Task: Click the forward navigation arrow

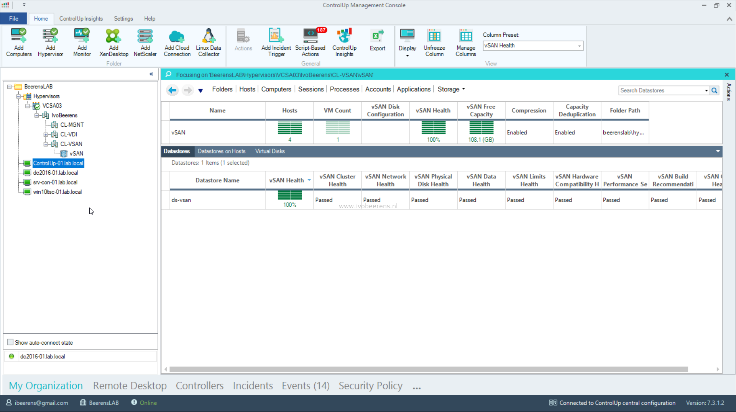Action: (187, 90)
